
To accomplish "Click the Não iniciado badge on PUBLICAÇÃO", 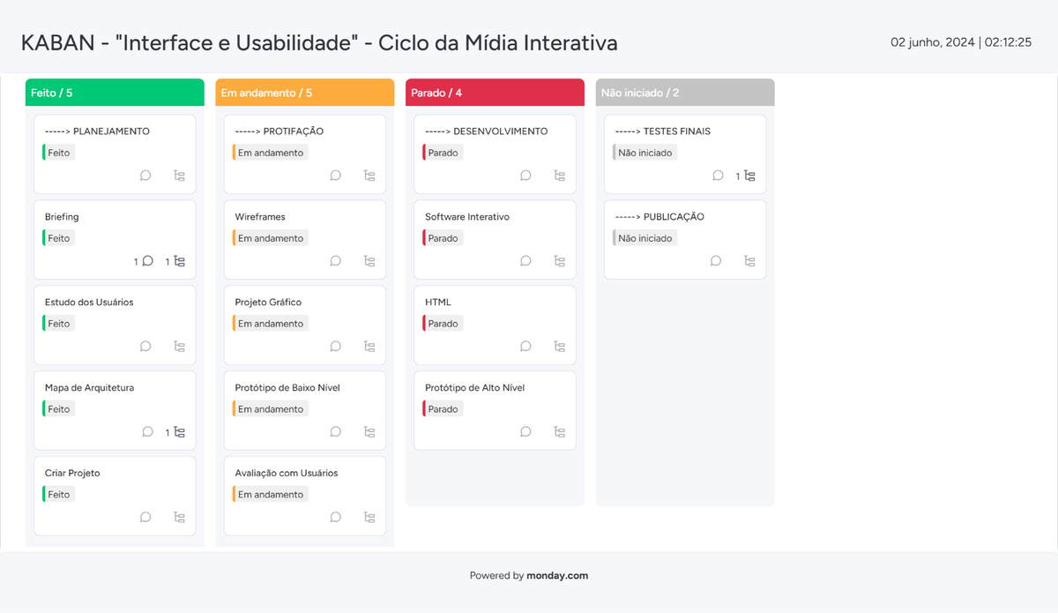I will tap(644, 237).
